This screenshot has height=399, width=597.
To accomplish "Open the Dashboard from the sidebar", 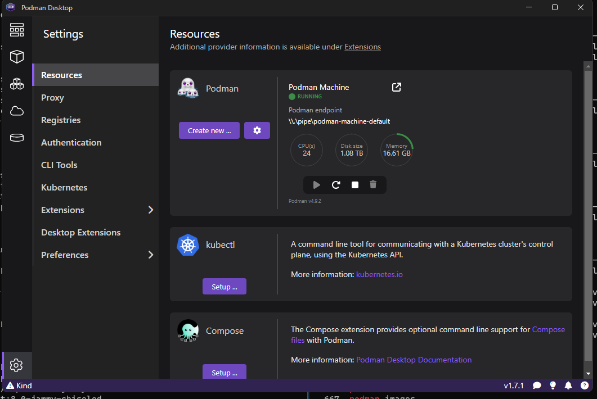I will (x=17, y=30).
